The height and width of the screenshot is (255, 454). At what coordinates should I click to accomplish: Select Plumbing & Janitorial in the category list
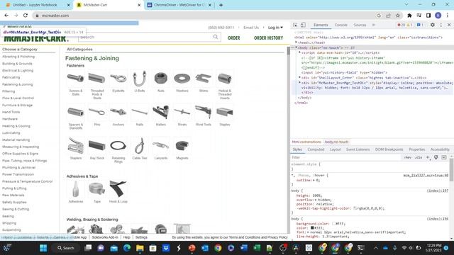point(19,167)
